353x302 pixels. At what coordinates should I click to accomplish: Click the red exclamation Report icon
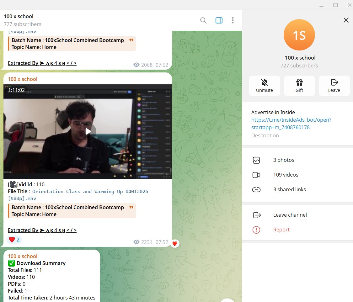click(x=256, y=230)
